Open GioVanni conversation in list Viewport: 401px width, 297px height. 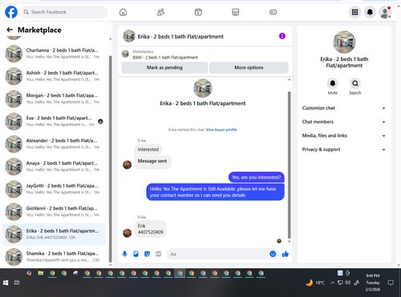pos(54,212)
